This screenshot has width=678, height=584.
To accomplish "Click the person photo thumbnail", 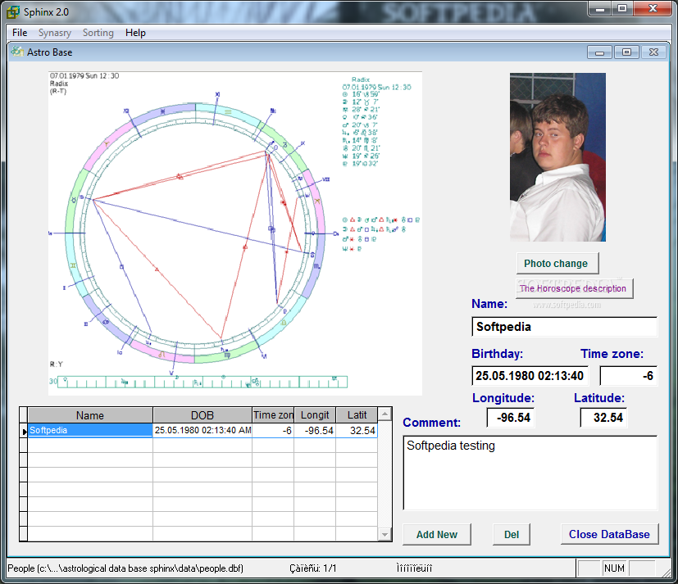I will point(557,157).
